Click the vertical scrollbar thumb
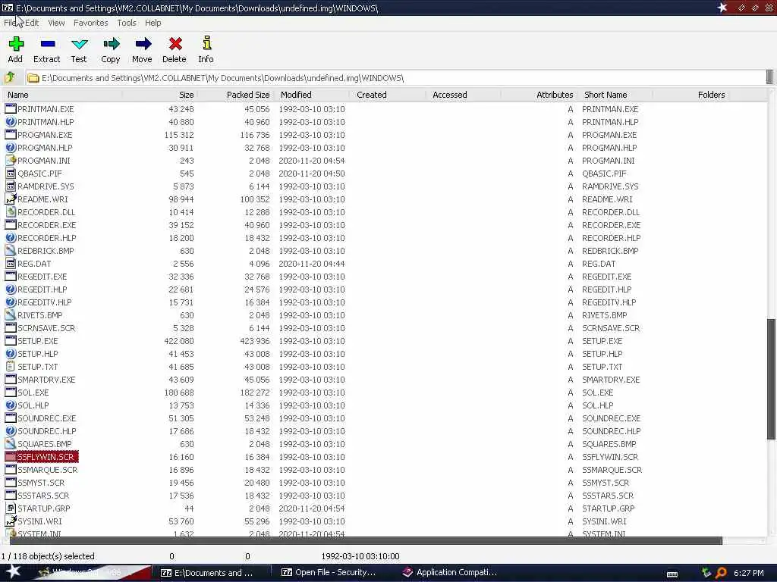 click(x=771, y=379)
